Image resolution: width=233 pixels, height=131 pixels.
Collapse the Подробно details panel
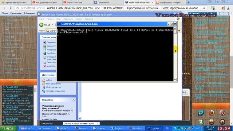pyautogui.click(x=74, y=99)
